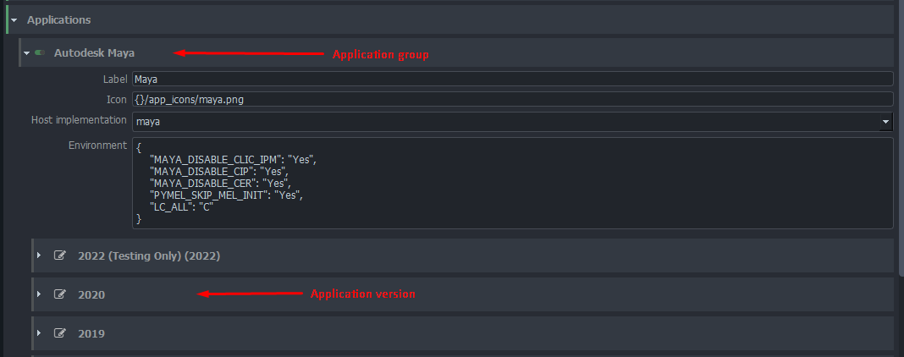Collapse the Autodesk Maya group arrow
The image size is (904, 357).
27,53
